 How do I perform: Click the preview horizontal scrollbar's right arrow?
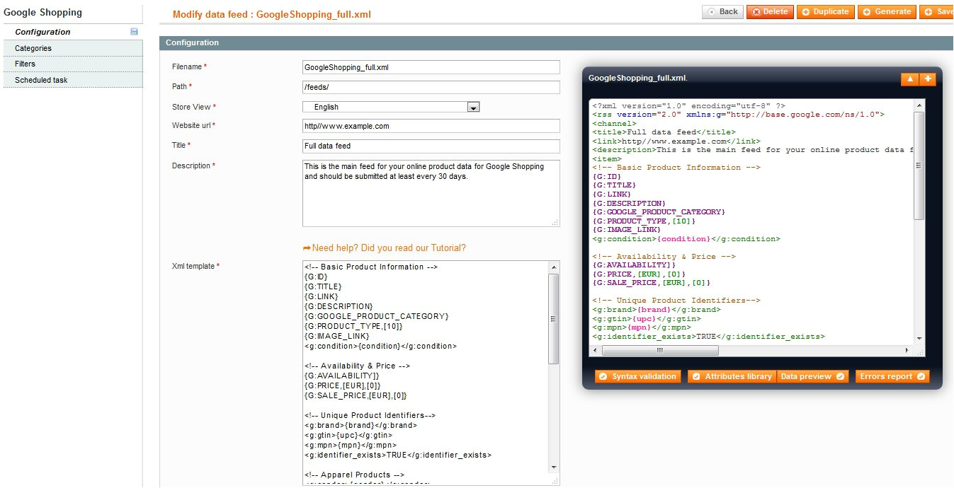coord(909,351)
